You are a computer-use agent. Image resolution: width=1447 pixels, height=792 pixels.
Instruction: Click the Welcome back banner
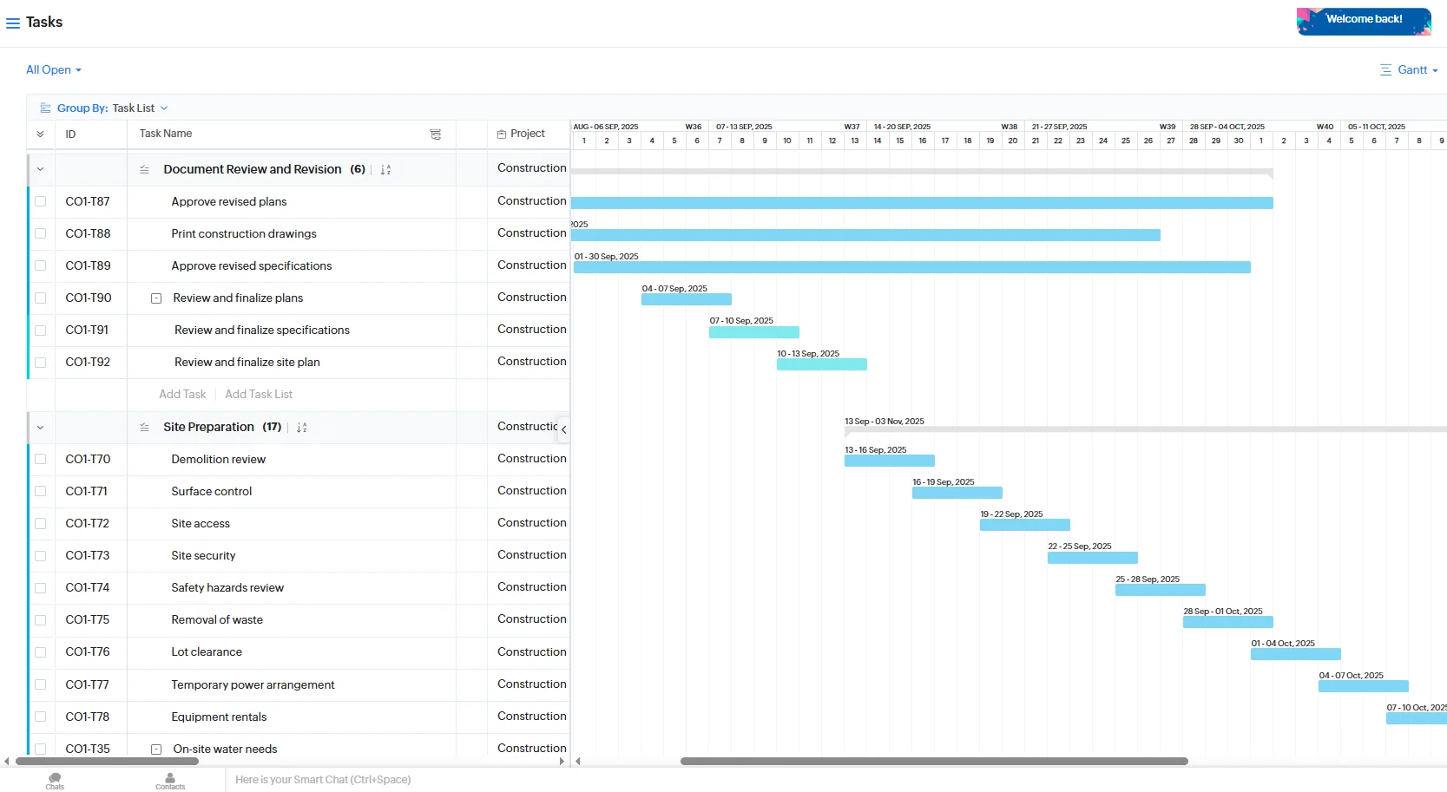tap(1363, 21)
